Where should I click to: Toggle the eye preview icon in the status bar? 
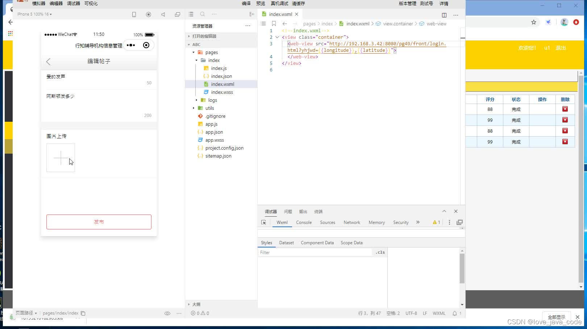[x=167, y=313]
